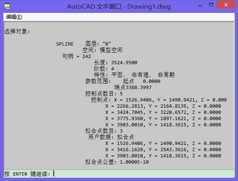The image size is (238, 181).
Task: Click the 按 ENTER 键继续 command input line
Action: pyautogui.click(x=119, y=173)
